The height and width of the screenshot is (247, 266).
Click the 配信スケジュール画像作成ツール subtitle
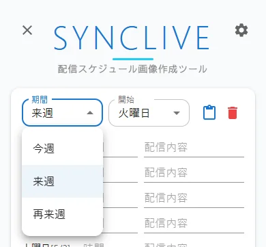click(x=132, y=69)
